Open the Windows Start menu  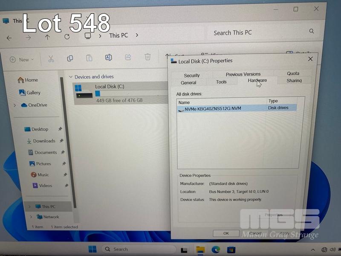(x=92, y=249)
